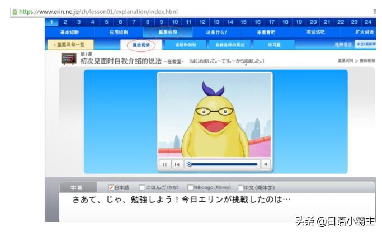The height and width of the screenshot is (233, 382).
Task: Enable the 日本語 subtitle checkbox
Action: (111, 188)
